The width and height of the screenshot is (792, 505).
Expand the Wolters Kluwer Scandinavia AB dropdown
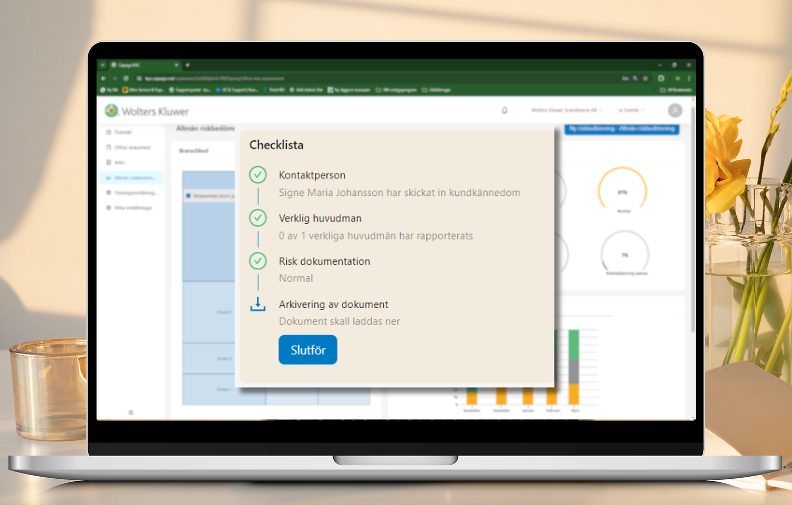[566, 110]
